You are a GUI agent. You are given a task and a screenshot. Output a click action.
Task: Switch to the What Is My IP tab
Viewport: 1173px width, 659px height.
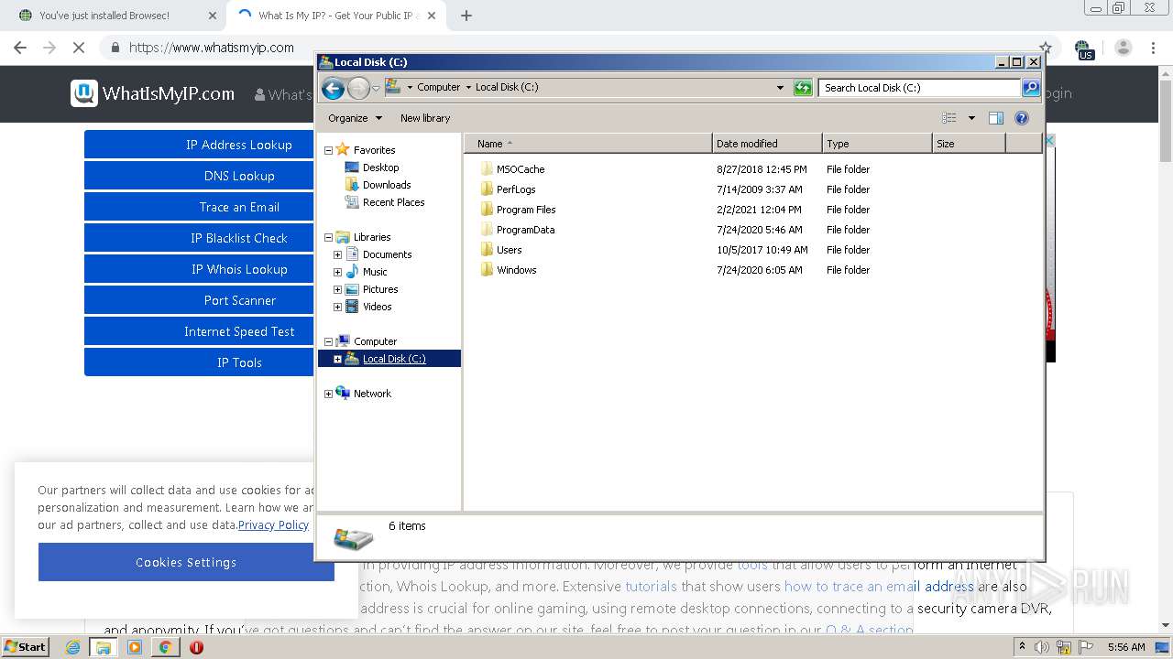(x=335, y=16)
